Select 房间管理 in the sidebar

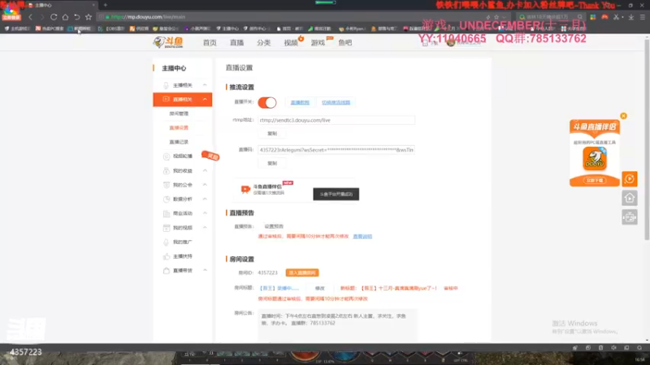tap(179, 114)
